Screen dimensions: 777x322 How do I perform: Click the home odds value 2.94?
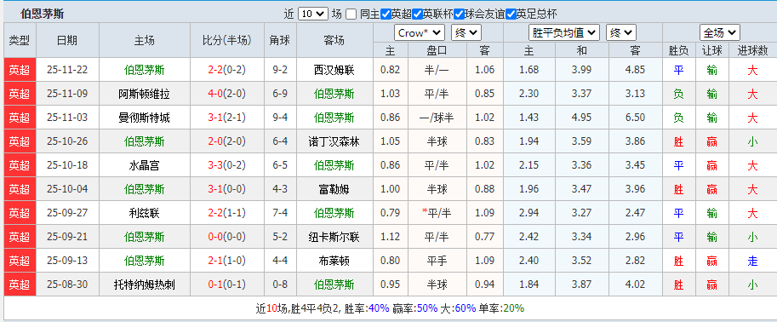[528, 213]
